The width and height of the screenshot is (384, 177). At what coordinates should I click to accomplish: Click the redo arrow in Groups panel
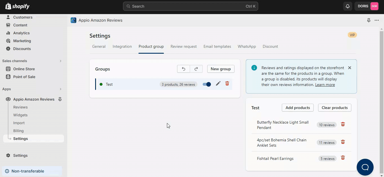point(196,69)
